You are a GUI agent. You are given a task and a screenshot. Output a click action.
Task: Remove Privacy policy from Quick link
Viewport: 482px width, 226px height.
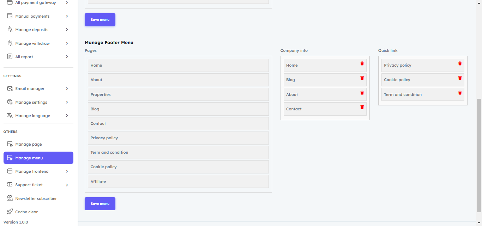459,63
